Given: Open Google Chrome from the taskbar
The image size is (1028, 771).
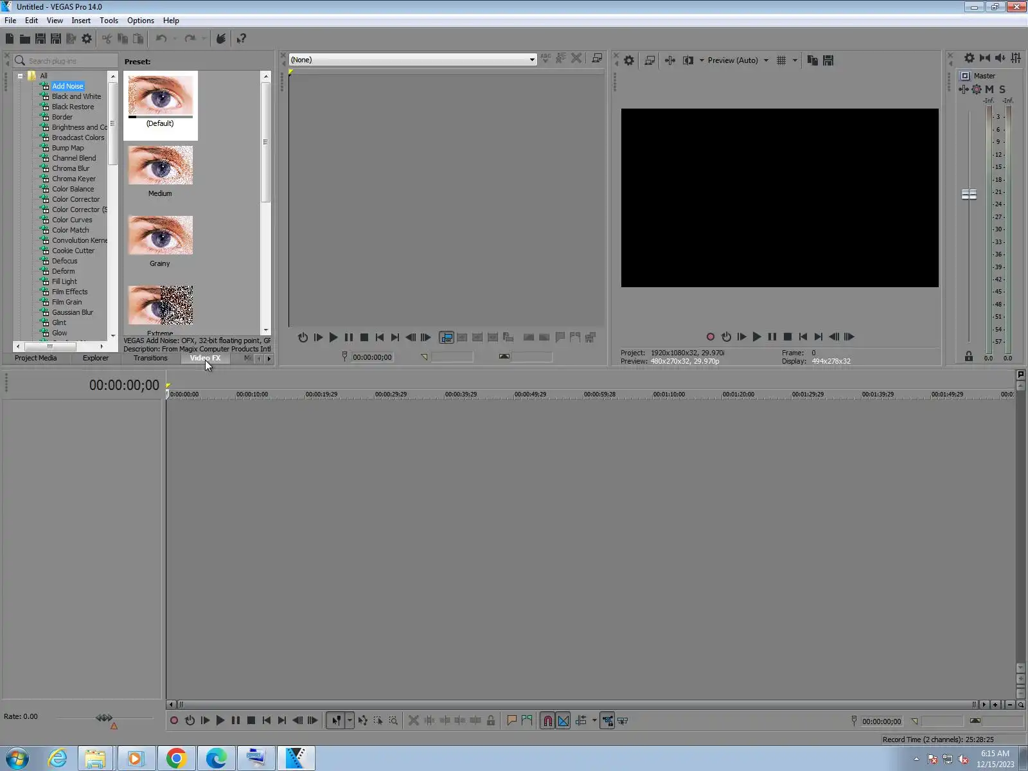Looking at the screenshot, I should point(176,758).
